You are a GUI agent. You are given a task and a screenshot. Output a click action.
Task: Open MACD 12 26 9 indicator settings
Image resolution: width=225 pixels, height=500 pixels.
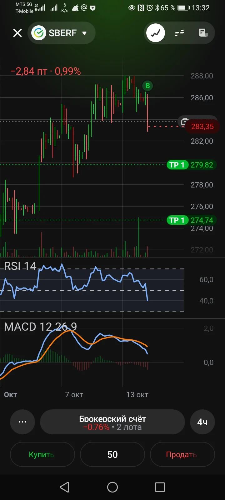click(x=40, y=327)
